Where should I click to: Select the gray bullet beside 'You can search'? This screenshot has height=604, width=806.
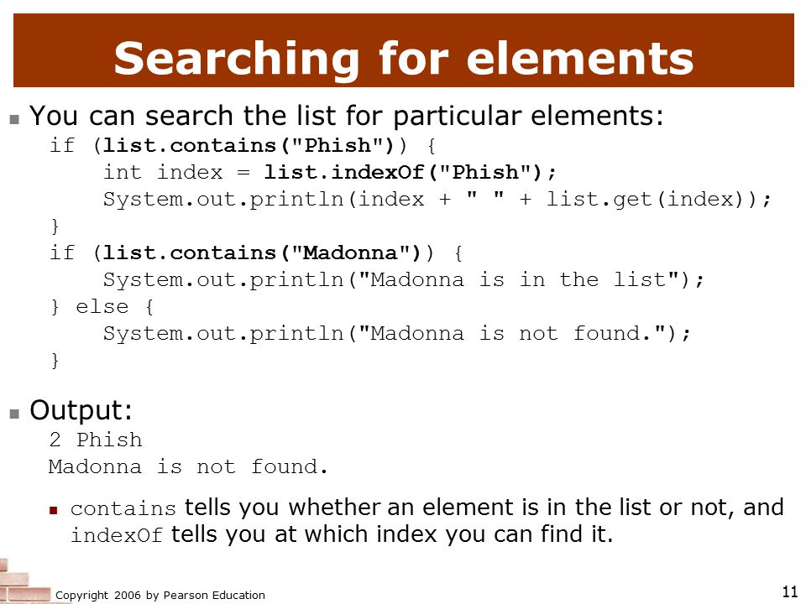point(14,120)
